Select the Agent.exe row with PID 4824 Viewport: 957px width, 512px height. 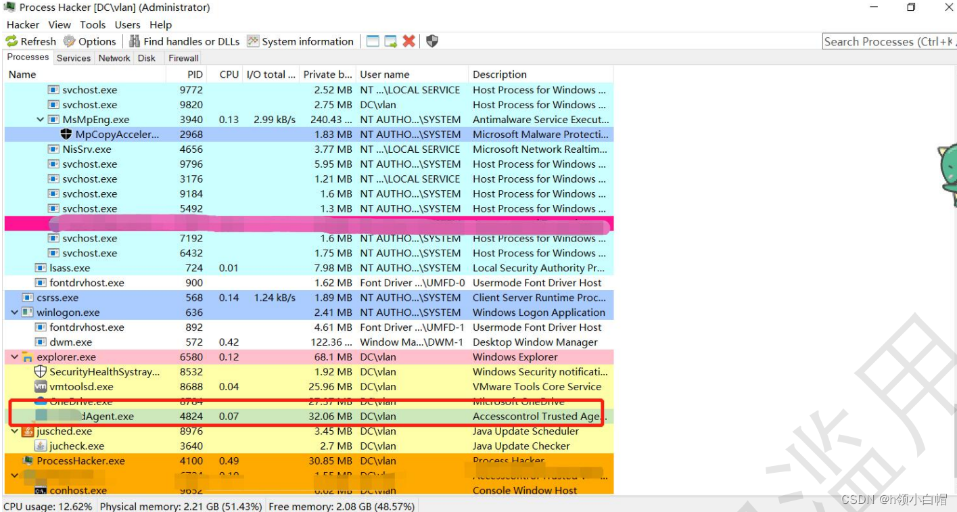click(x=308, y=417)
